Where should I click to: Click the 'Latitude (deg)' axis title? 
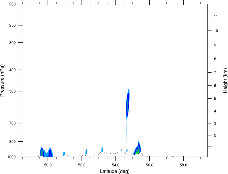pos(115,171)
